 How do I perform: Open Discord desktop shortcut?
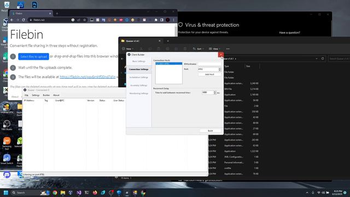(x=7, y=175)
